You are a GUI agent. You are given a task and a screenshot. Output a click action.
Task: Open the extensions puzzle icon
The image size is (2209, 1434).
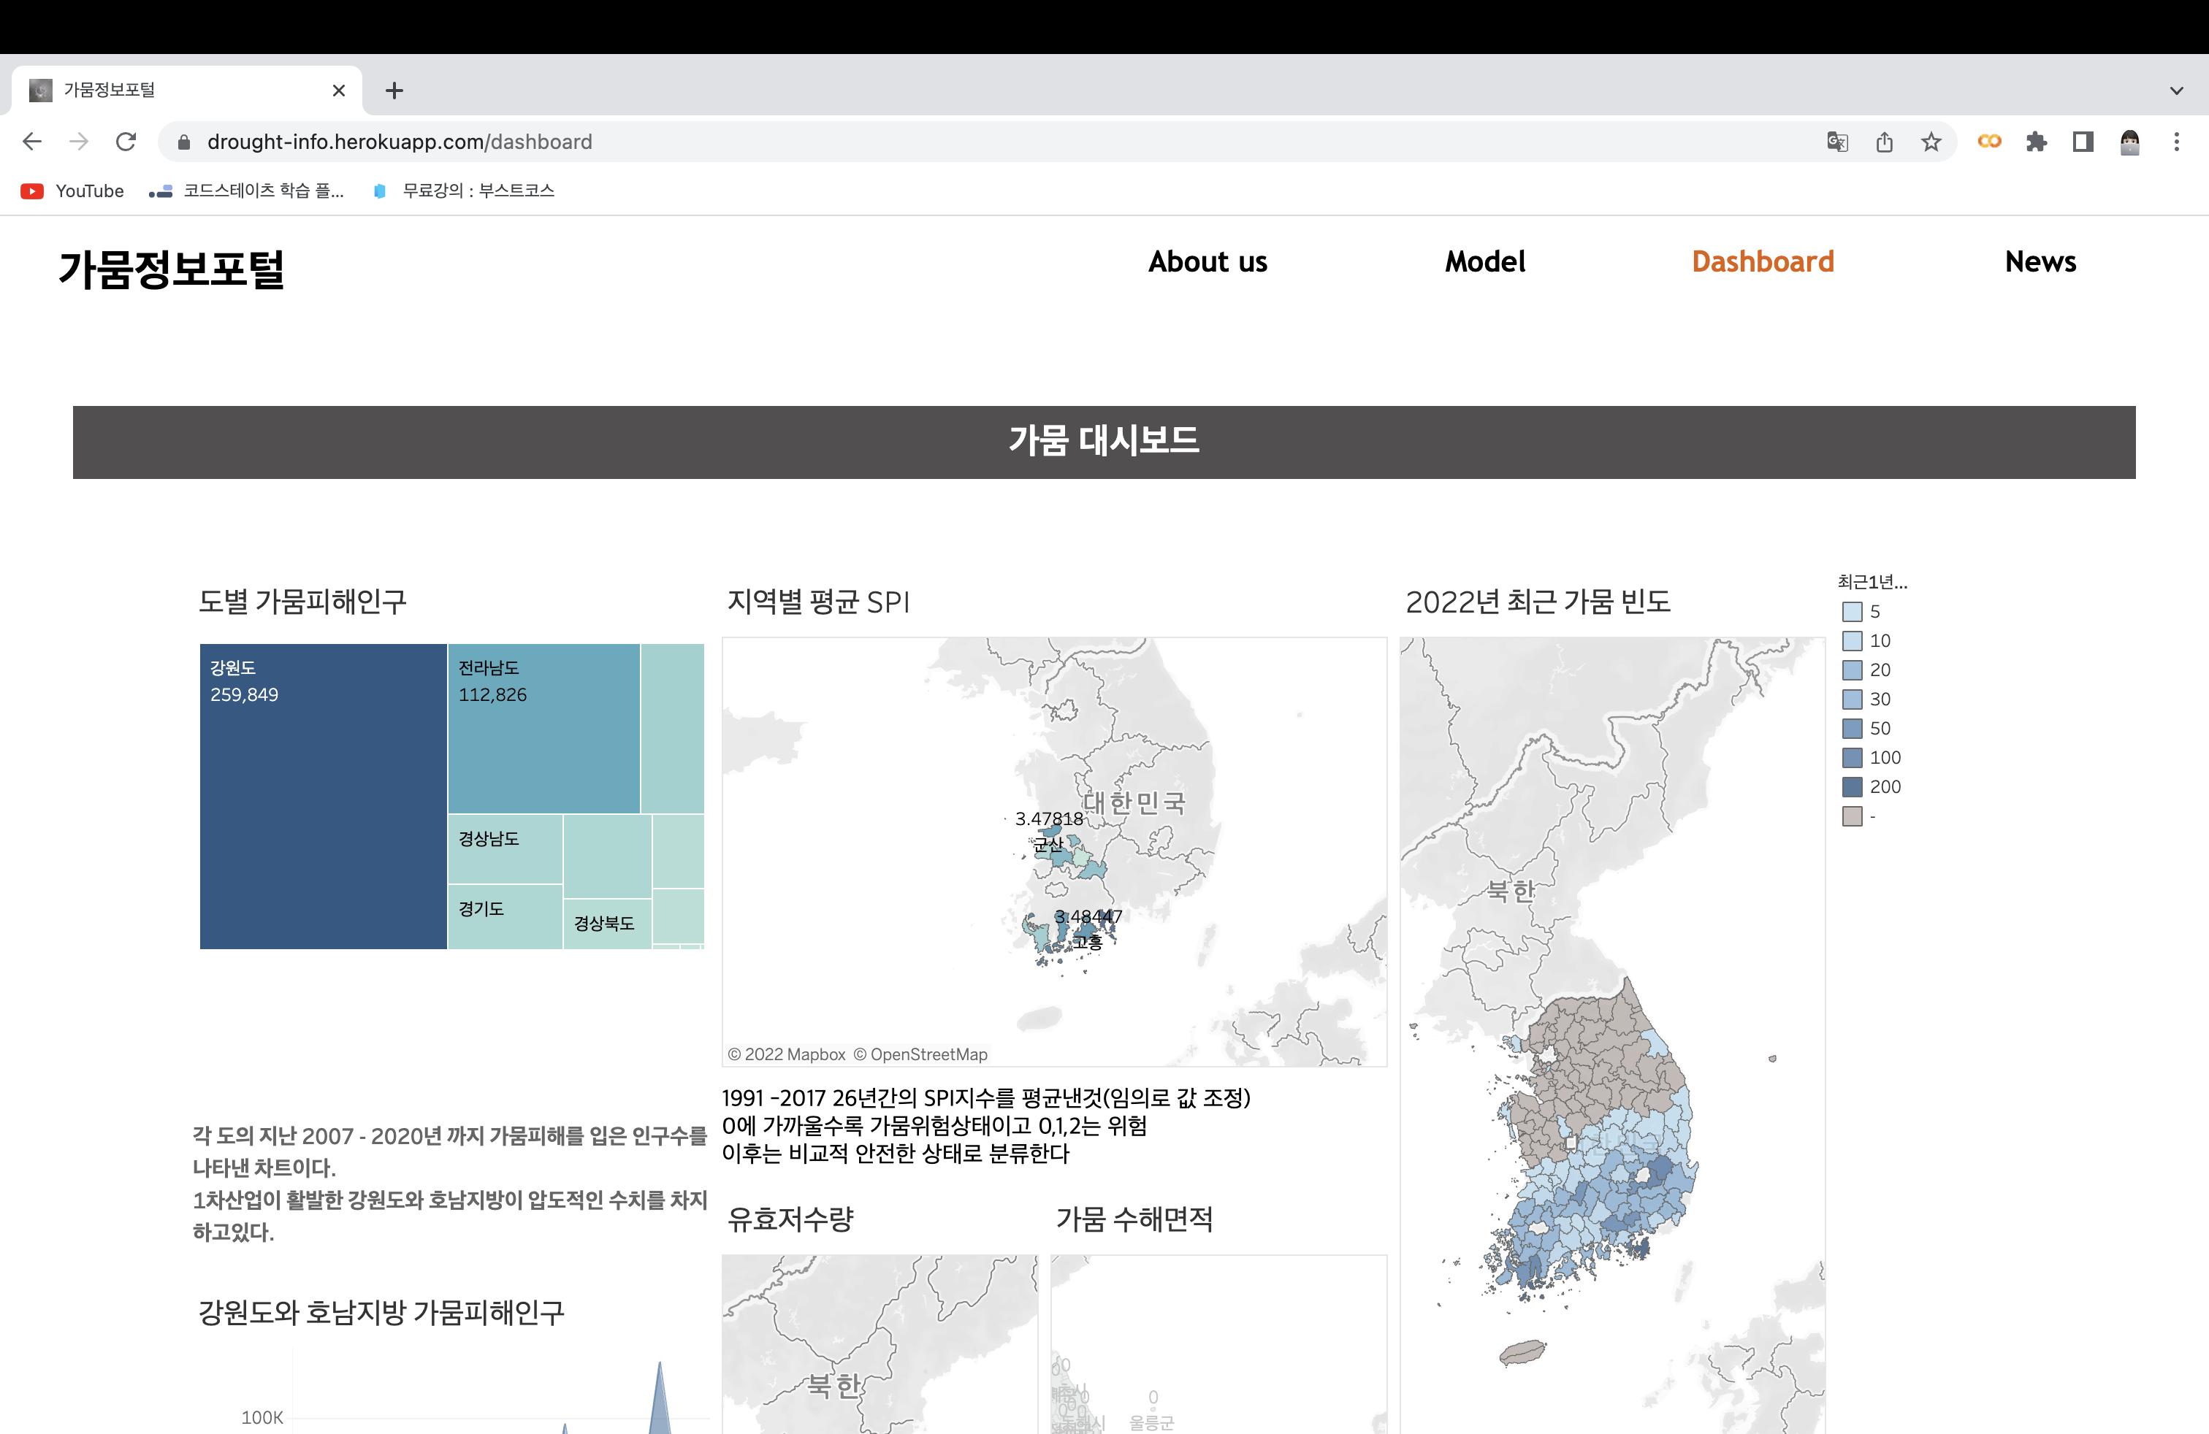click(2037, 141)
